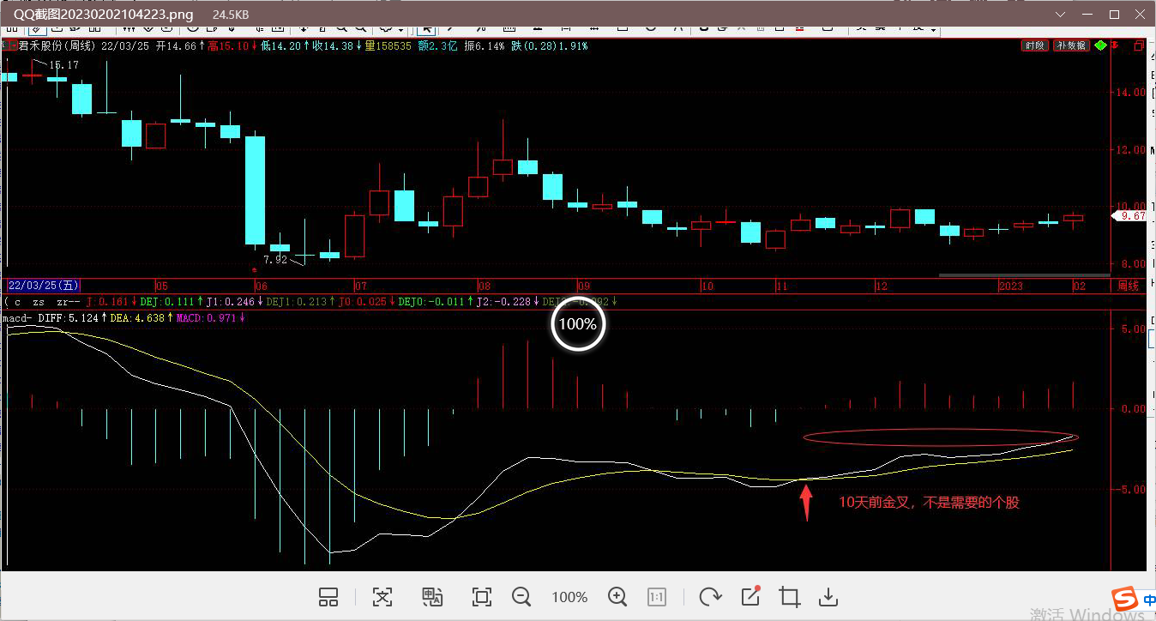Image resolution: width=1156 pixels, height=621 pixels.
Task: Save the image with the download icon
Action: (x=828, y=597)
